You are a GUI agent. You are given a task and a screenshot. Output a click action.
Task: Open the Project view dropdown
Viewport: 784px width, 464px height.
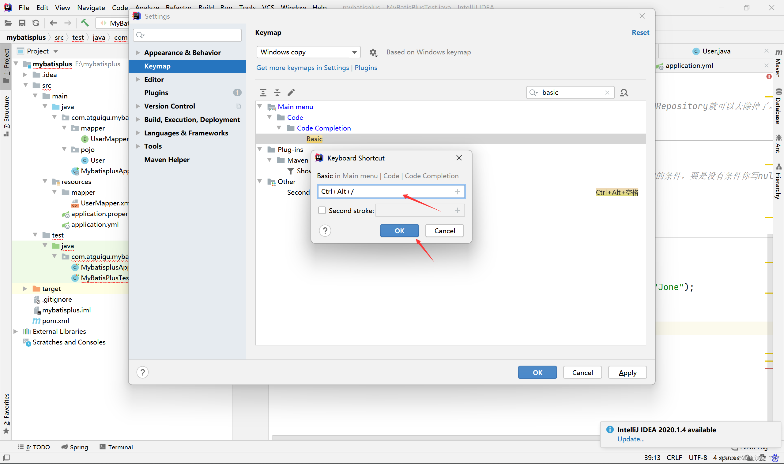56,51
